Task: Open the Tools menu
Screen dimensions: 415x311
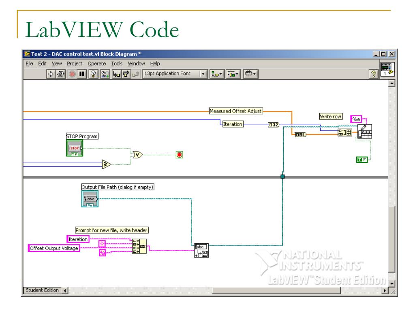Action: [x=117, y=64]
